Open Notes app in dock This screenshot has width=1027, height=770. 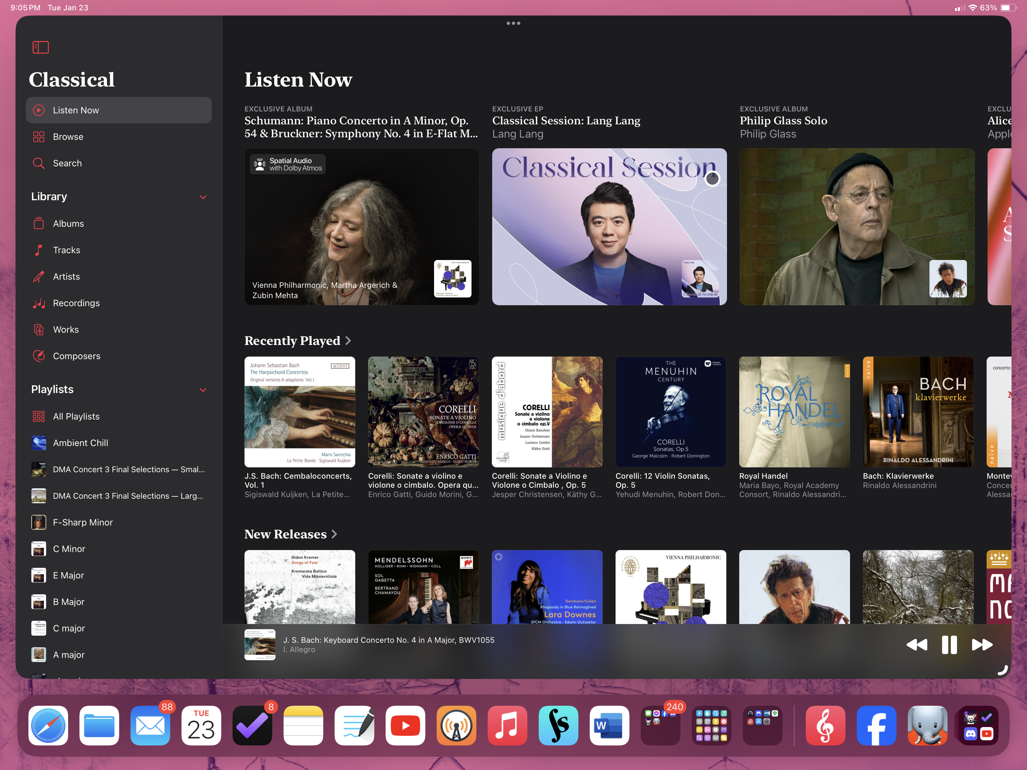tap(303, 725)
